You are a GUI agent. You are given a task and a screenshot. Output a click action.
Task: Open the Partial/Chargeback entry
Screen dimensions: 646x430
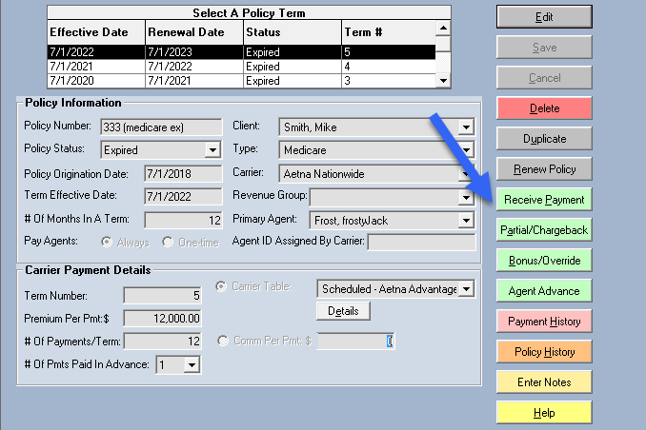pos(544,230)
